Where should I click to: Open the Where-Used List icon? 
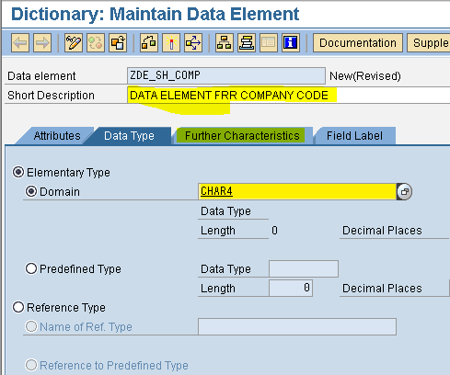(x=193, y=42)
